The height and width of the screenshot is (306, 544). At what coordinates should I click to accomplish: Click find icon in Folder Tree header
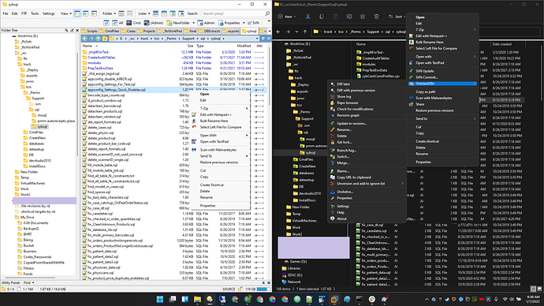point(66,31)
